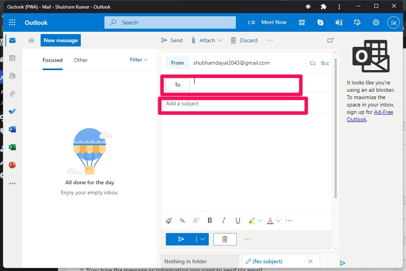Click the Add a subject field
This screenshot has width=406, height=271.
(232, 104)
